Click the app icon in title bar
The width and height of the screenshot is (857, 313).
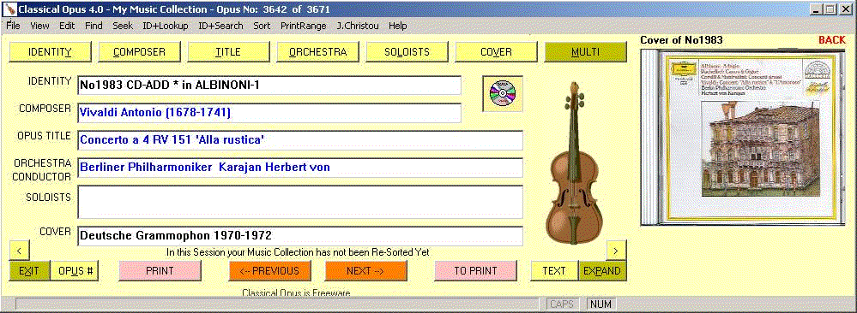[x=11, y=9]
